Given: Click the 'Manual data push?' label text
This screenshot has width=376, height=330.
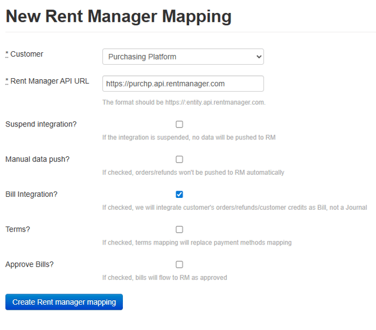Looking at the screenshot, I should click(x=37, y=159).
